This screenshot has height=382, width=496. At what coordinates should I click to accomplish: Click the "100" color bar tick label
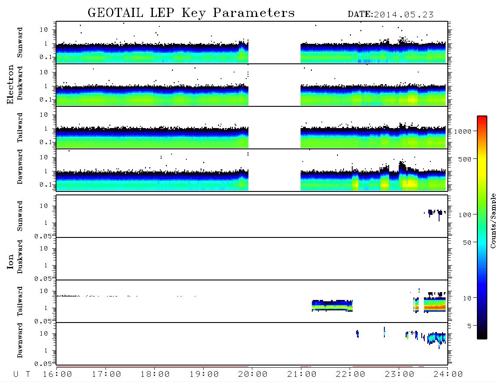[465, 215]
